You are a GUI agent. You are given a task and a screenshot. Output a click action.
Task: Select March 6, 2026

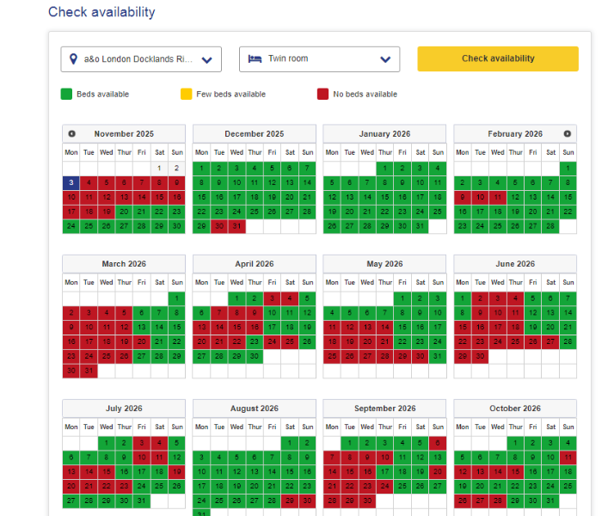(x=142, y=313)
